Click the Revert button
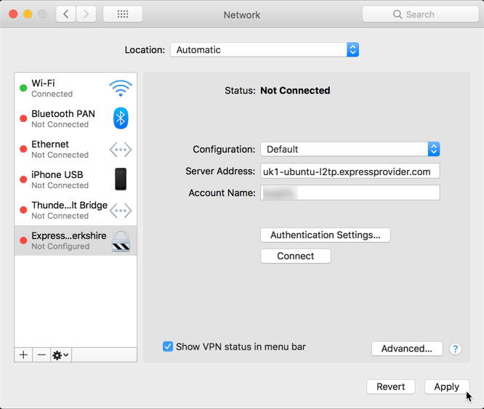The width and height of the screenshot is (484, 409). tap(391, 386)
